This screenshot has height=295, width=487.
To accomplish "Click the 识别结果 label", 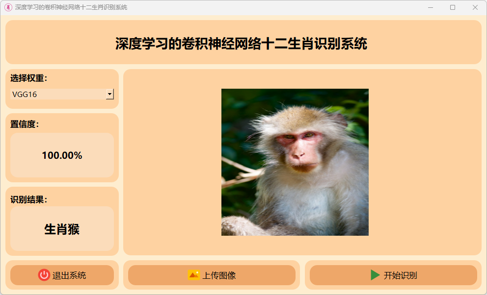I will point(28,199).
